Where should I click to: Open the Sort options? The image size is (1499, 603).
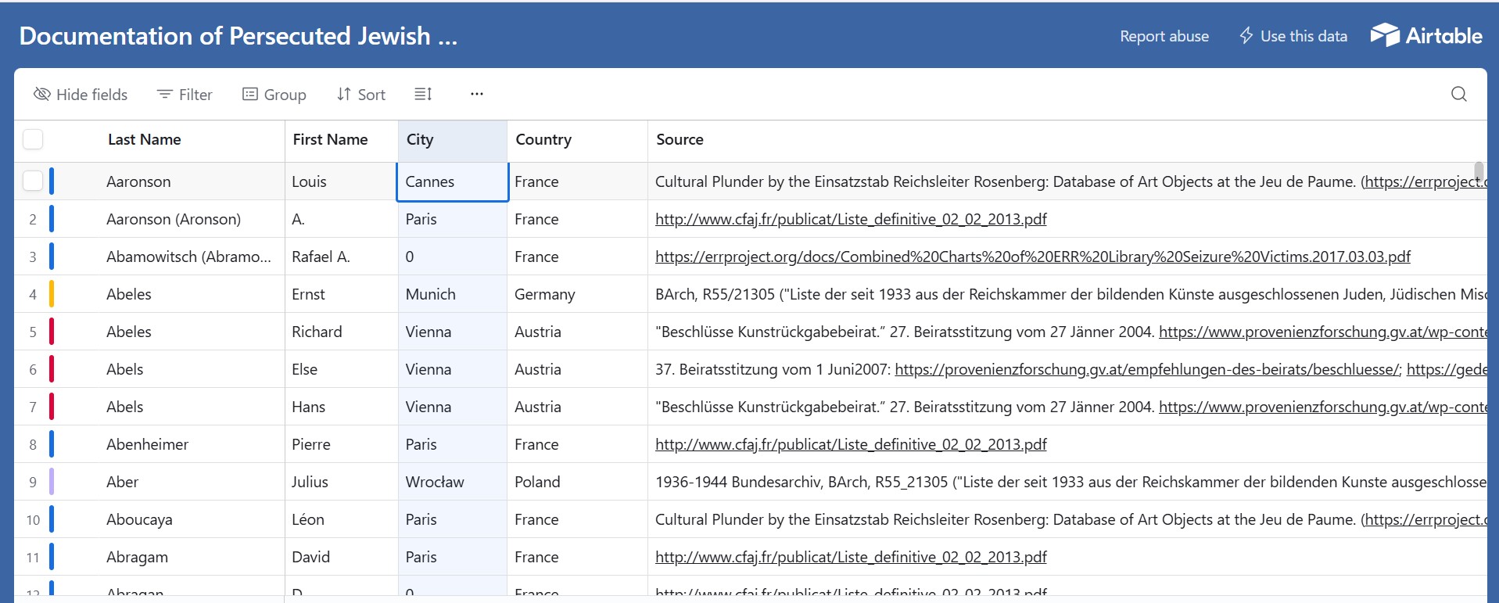(x=361, y=95)
